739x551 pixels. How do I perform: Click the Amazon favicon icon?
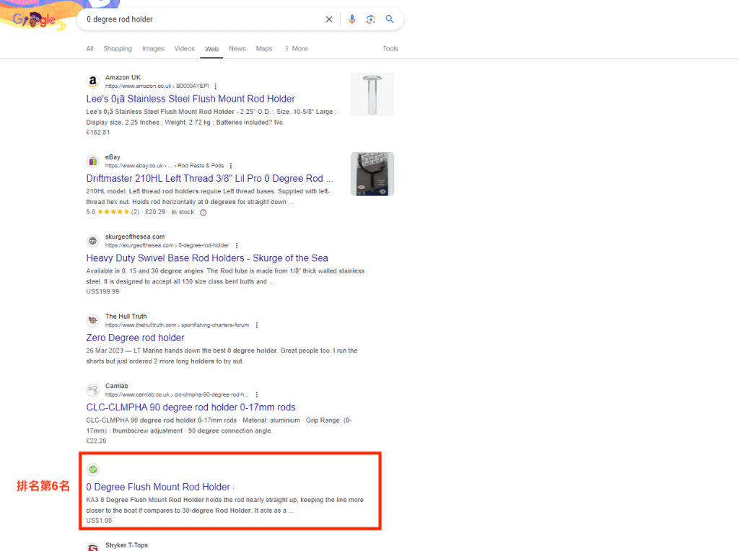coord(93,81)
